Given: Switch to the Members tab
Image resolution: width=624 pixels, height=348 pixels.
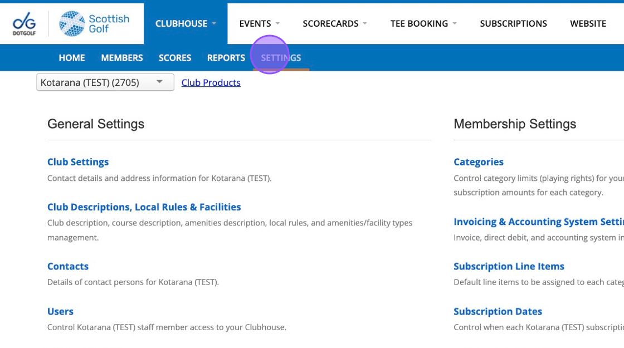Looking at the screenshot, I should click(x=122, y=58).
